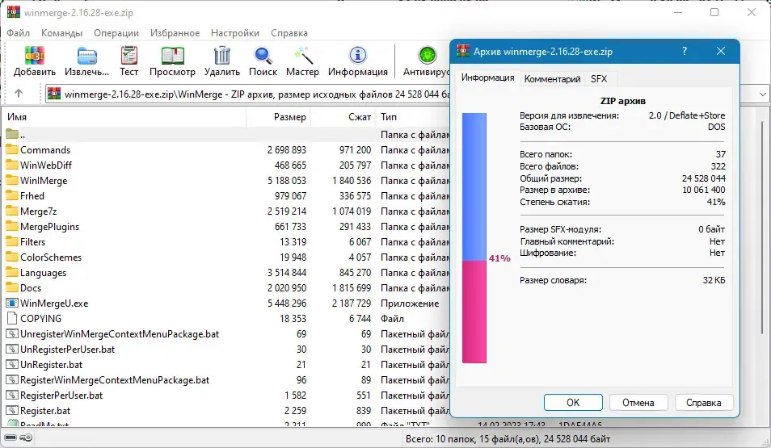Open the Команды menu
The height and width of the screenshot is (448, 771).
coord(61,33)
